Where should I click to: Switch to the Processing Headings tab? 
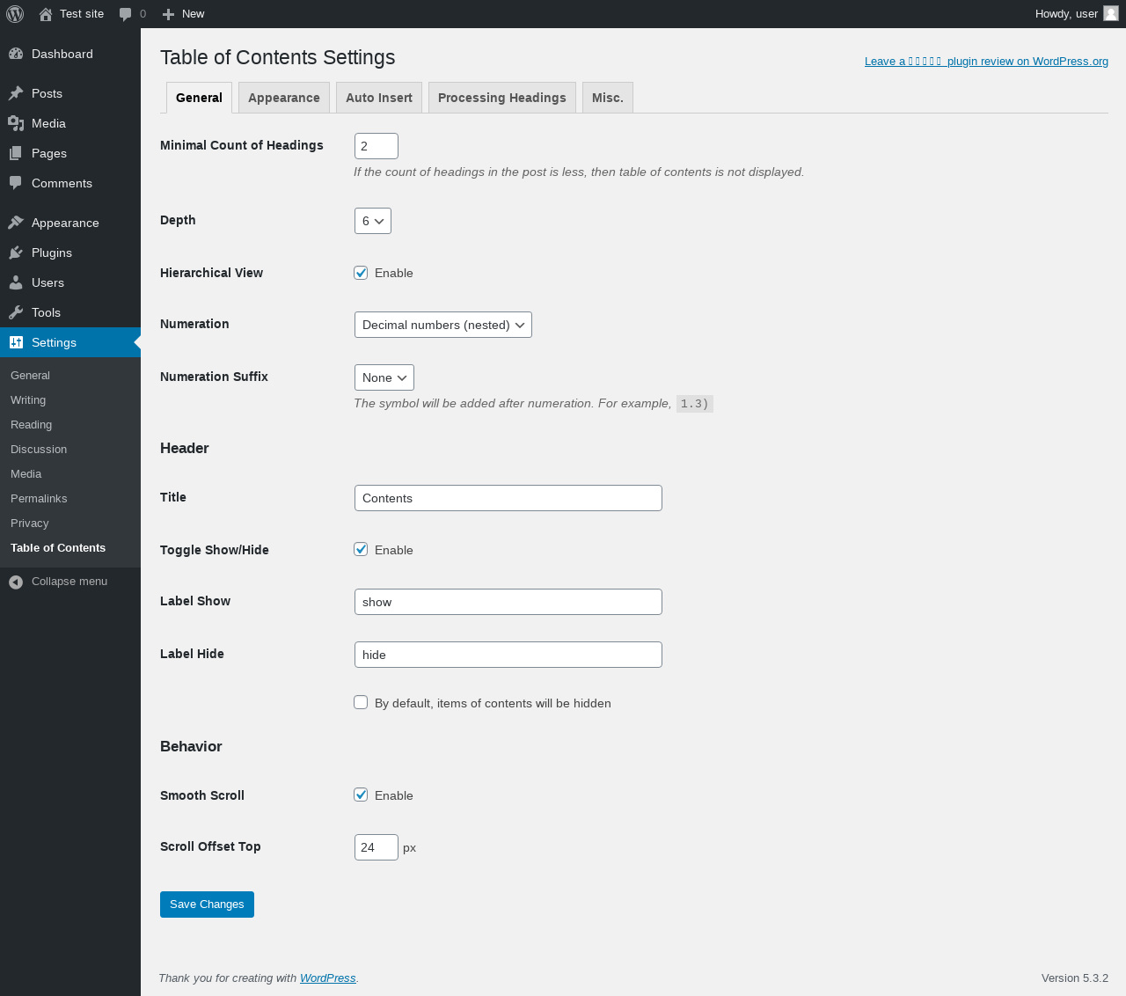(x=501, y=98)
